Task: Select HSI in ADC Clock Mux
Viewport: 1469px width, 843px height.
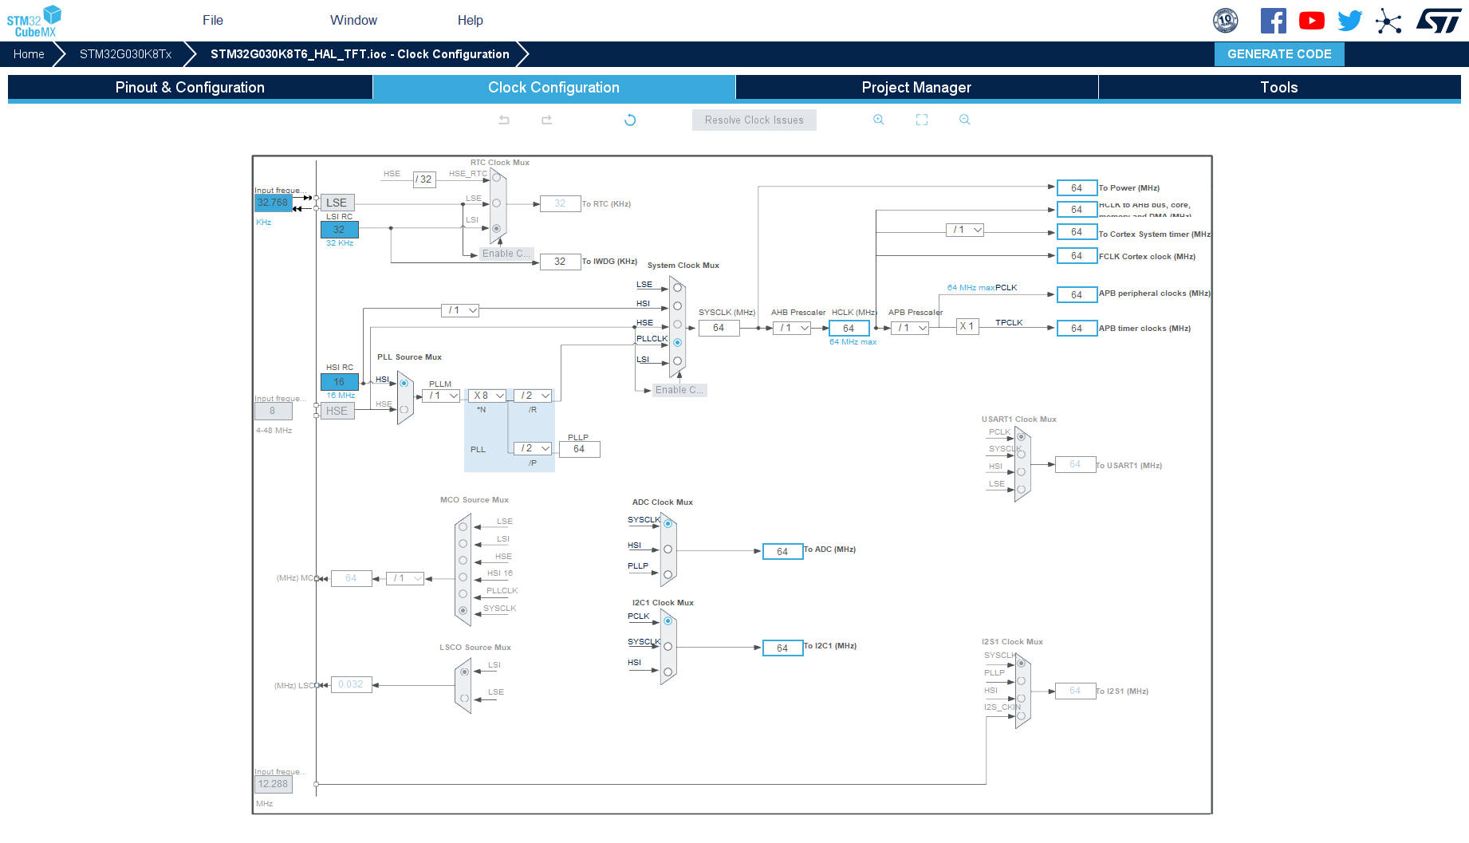Action: (x=668, y=550)
